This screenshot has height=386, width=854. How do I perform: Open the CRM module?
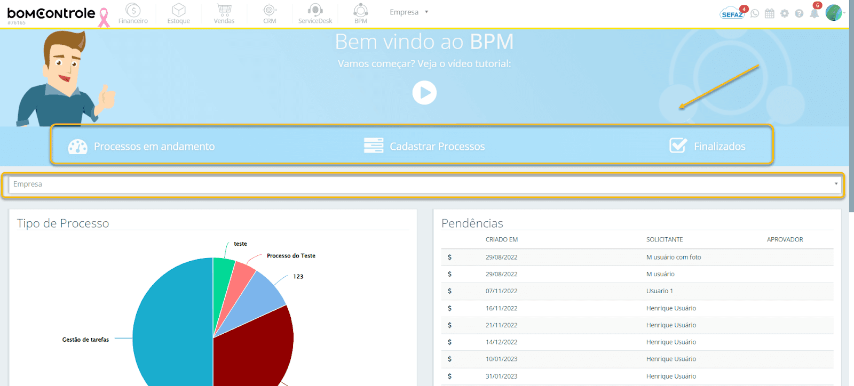(270, 13)
